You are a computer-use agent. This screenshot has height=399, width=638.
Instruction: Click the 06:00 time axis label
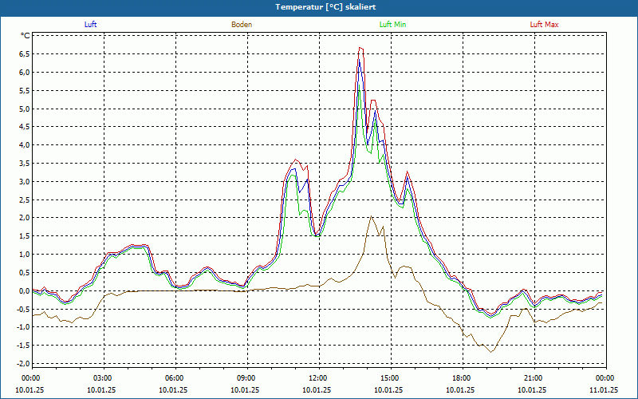(175, 378)
